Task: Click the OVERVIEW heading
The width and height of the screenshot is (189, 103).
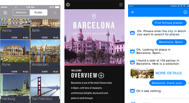Action: coord(84,75)
